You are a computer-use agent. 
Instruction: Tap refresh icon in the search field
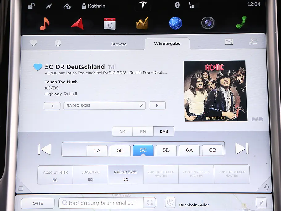click(x=150, y=203)
